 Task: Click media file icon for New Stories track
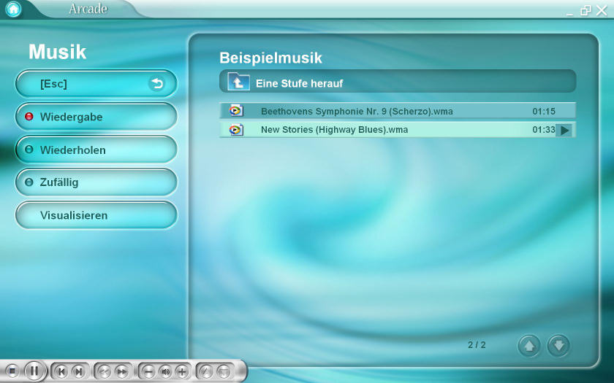(236, 130)
